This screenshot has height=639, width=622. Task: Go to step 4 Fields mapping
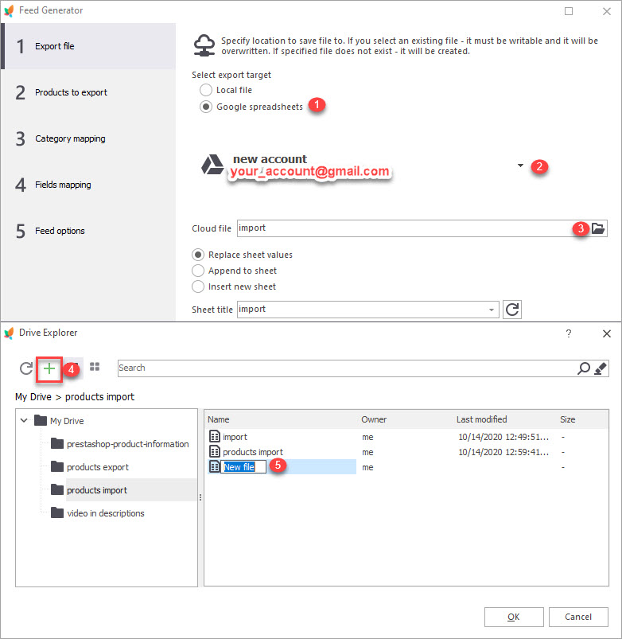[88, 185]
